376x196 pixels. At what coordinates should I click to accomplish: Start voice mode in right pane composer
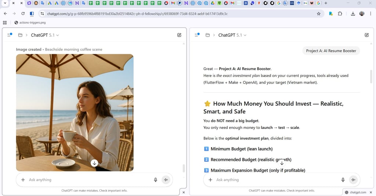point(353,180)
